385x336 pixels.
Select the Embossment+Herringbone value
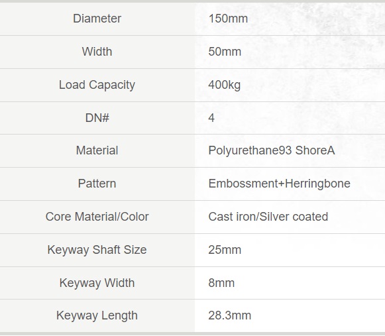(x=280, y=184)
